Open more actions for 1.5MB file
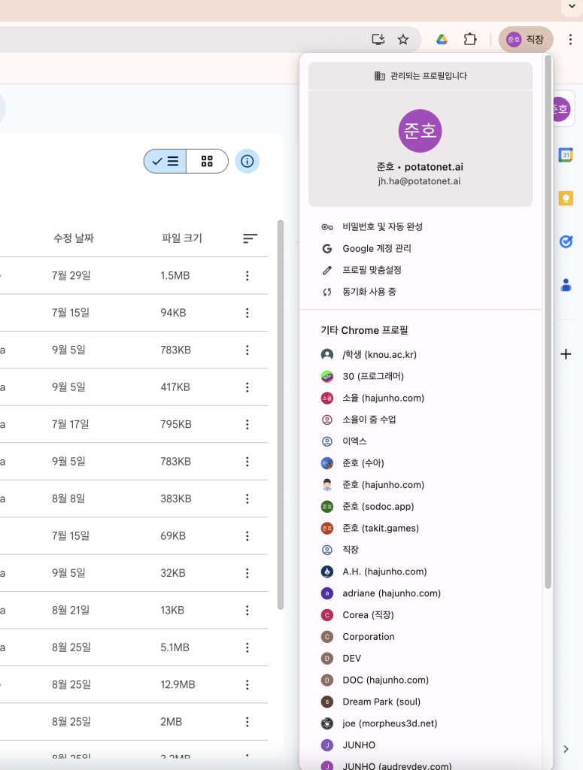The image size is (583, 770). click(247, 276)
